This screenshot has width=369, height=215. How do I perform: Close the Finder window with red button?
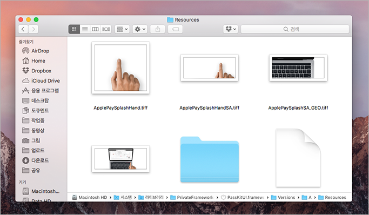pos(21,19)
